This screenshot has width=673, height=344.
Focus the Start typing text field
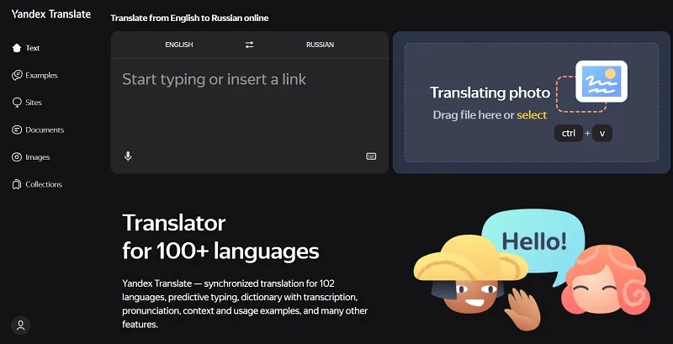pos(249,103)
